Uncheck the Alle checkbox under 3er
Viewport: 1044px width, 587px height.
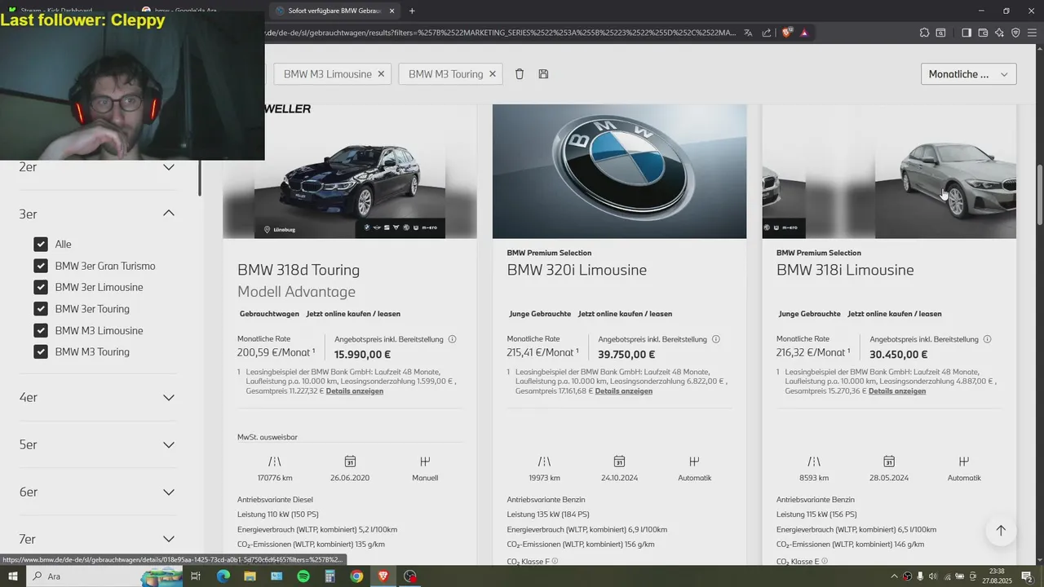(41, 244)
